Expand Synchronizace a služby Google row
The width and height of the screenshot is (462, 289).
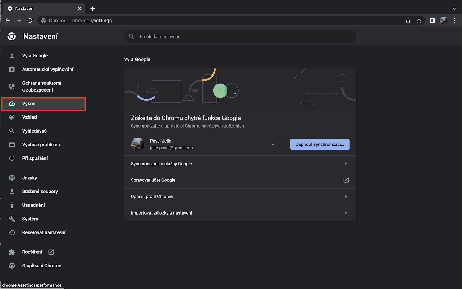coord(240,164)
